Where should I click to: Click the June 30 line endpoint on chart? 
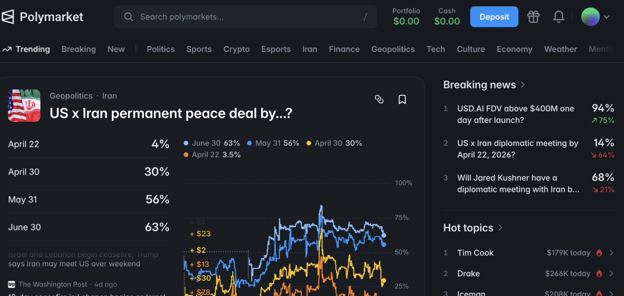(x=384, y=236)
